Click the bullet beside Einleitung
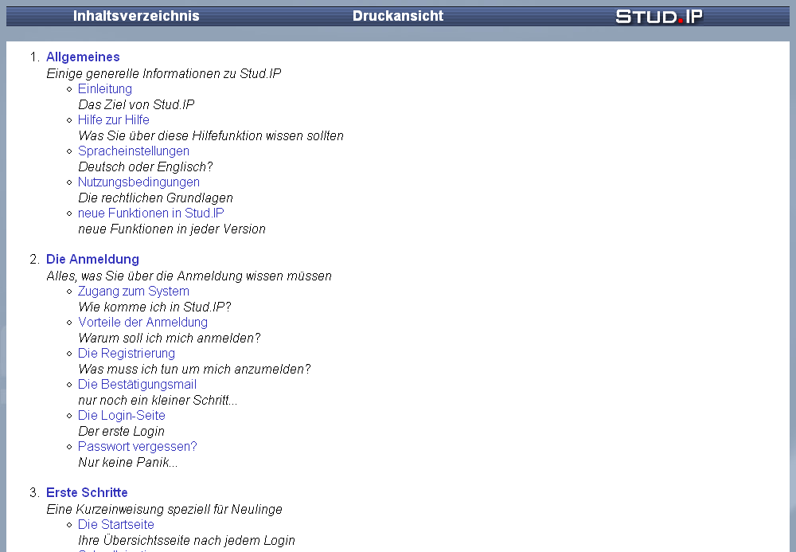Image resolution: width=796 pixels, height=552 pixels. pos(68,88)
